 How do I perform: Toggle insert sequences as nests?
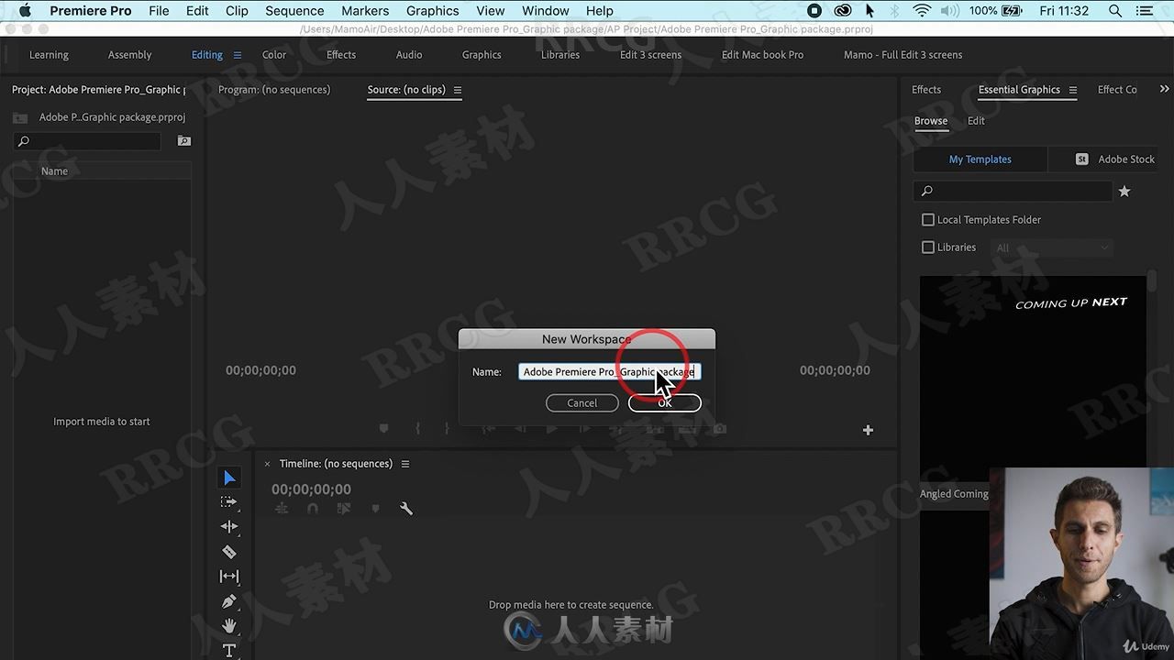[x=282, y=509]
